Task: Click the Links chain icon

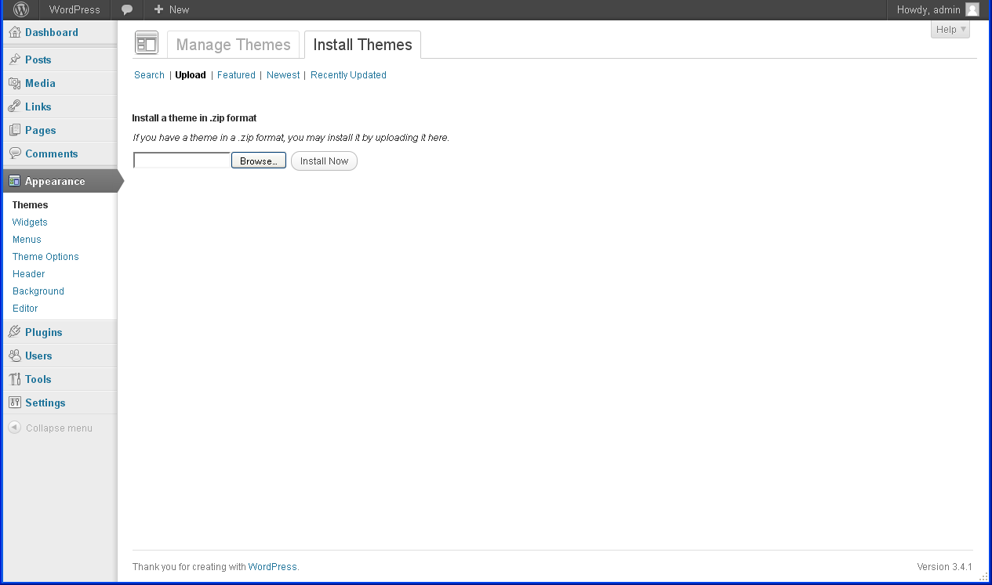Action: (x=15, y=107)
